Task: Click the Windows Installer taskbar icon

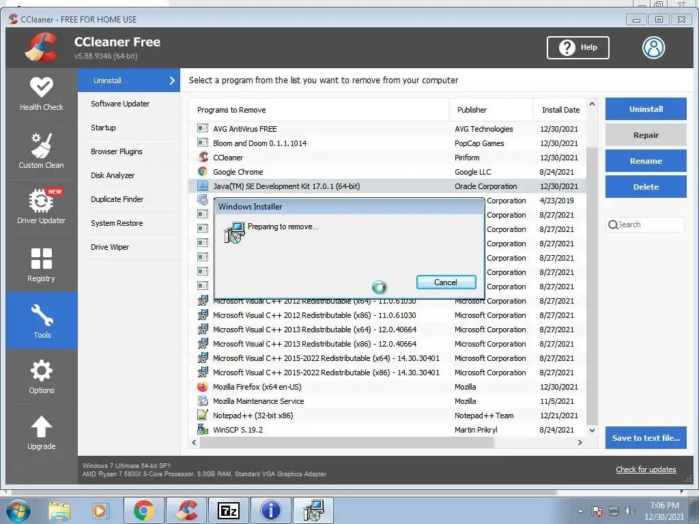Action: [313, 510]
